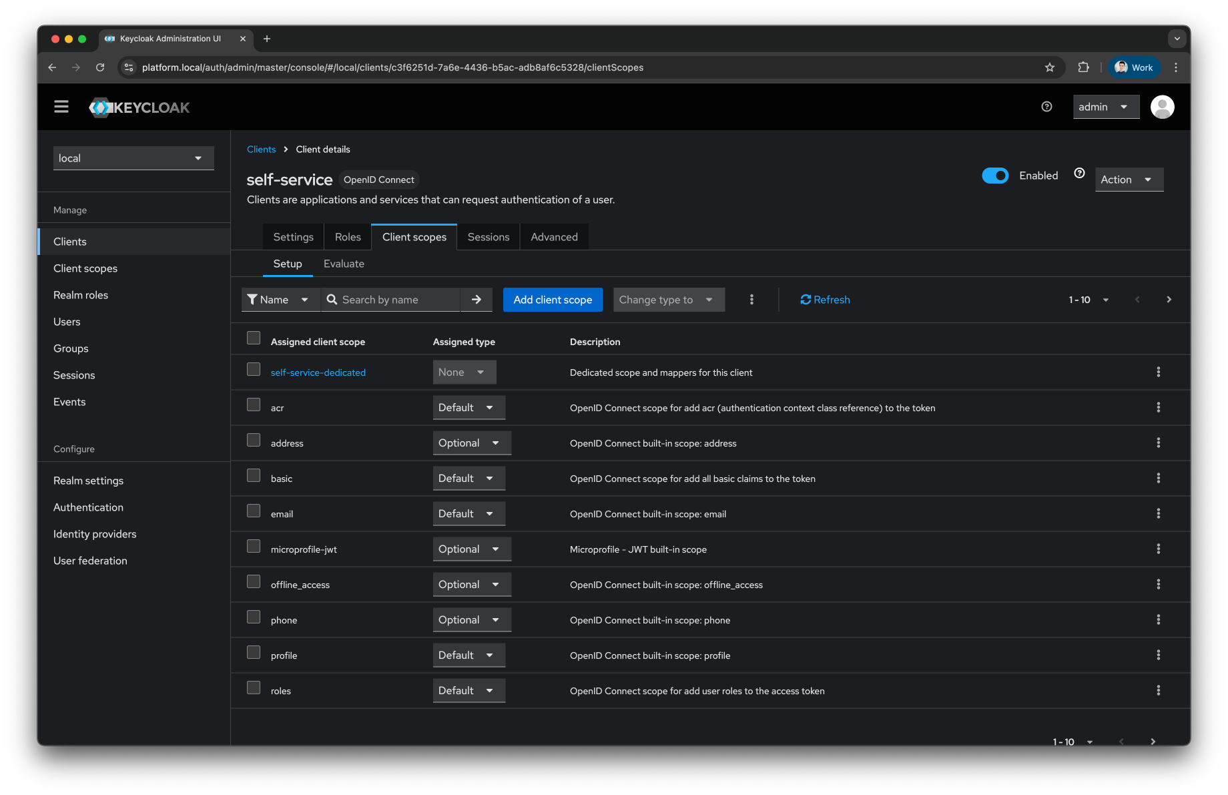Switch to the Evaluate tab
The image size is (1228, 795).
(344, 263)
